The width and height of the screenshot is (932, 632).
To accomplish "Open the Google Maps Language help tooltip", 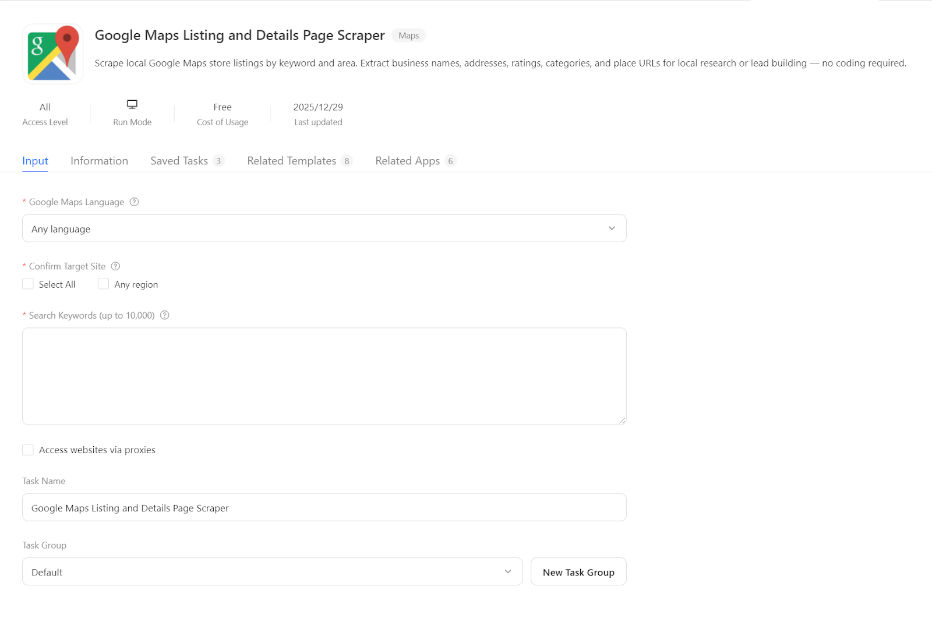I will tap(134, 202).
